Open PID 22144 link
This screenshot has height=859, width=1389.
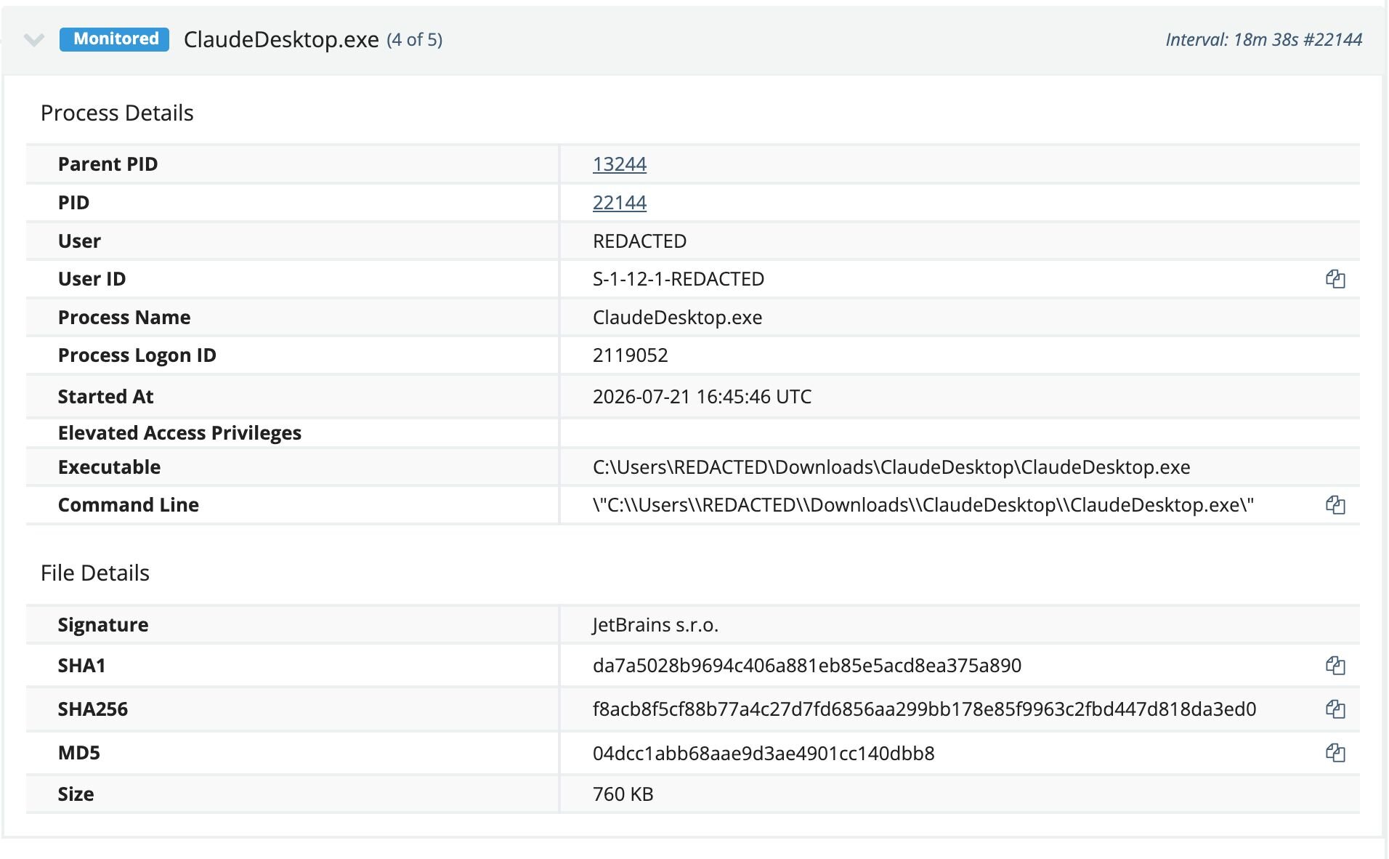[620, 203]
